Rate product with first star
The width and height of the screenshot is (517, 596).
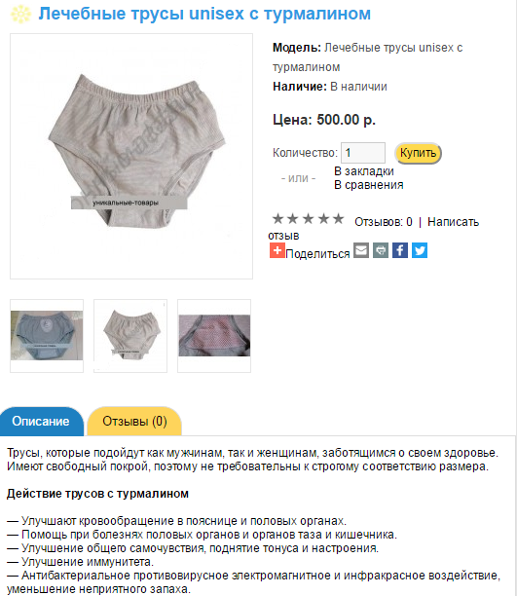278,218
